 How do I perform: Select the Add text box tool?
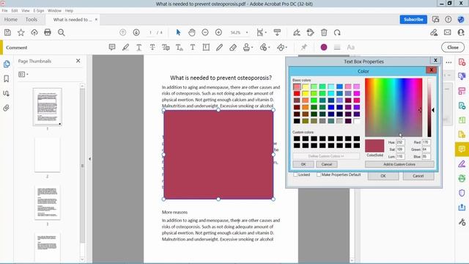tap(206, 47)
